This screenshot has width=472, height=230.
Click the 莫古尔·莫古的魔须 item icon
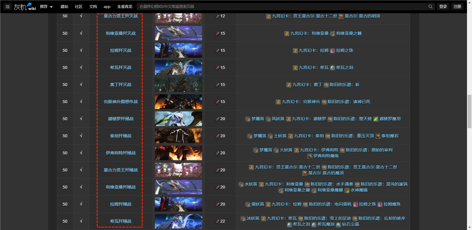[305, 173]
